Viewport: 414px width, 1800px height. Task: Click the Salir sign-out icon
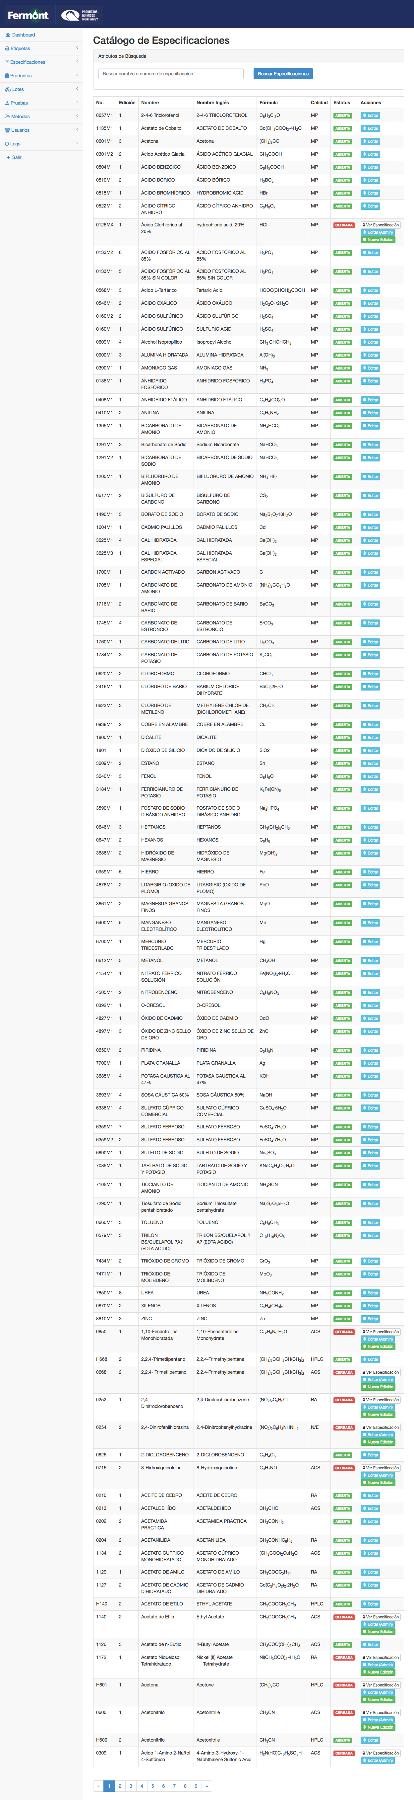(x=8, y=157)
